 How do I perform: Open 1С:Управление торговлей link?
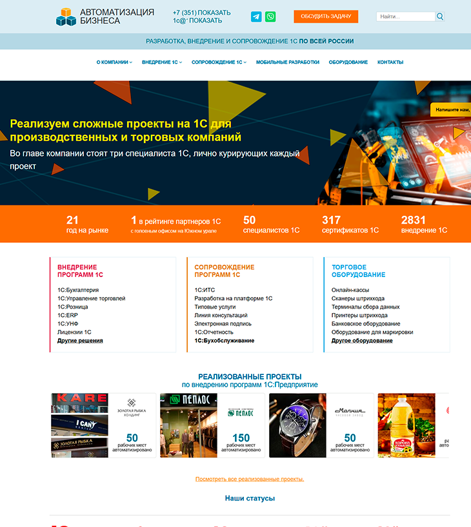click(x=91, y=298)
